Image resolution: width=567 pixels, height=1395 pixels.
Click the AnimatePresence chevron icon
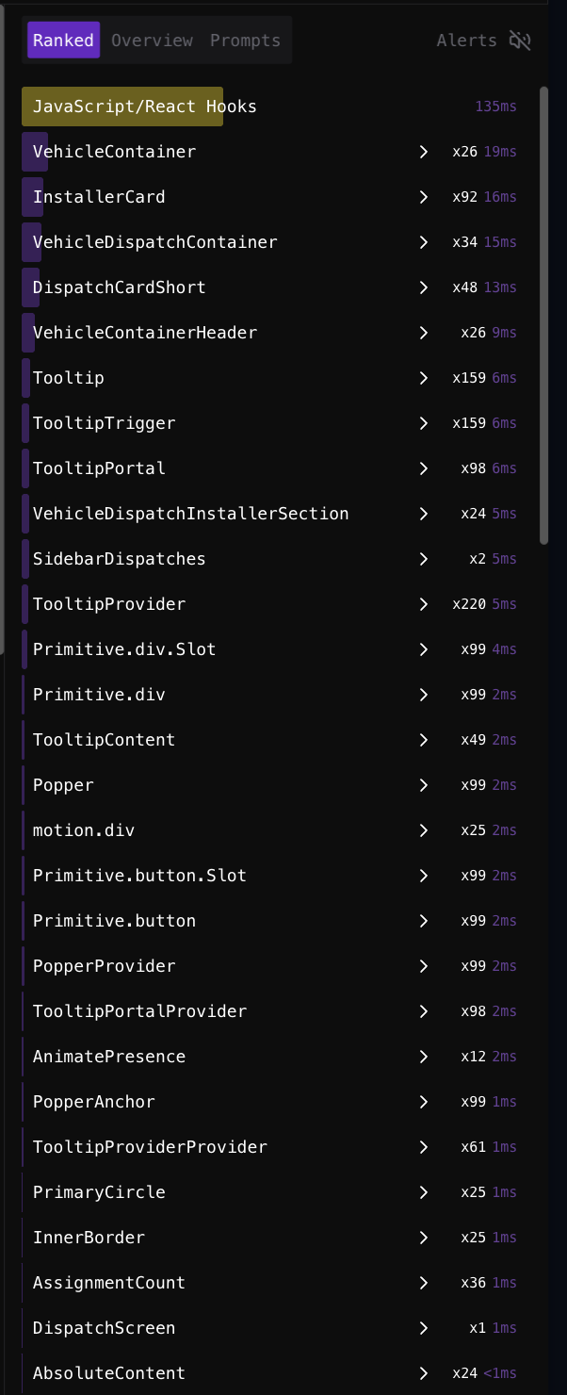pyautogui.click(x=424, y=1057)
